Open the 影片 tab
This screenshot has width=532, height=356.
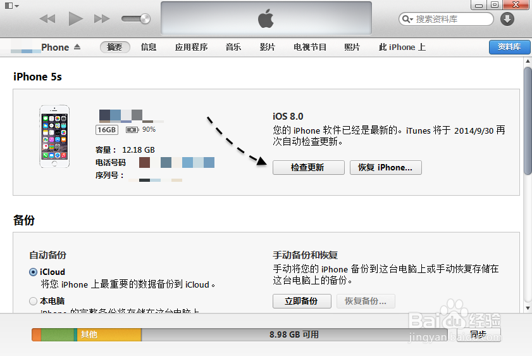coord(267,48)
